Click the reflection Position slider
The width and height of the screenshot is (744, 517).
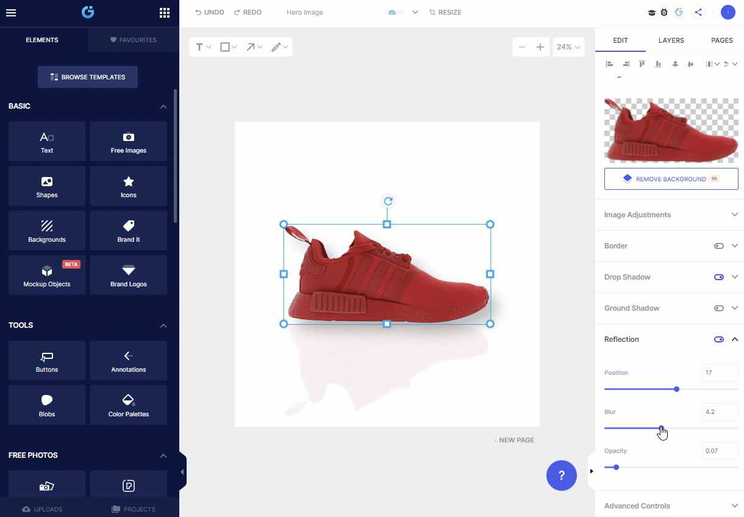click(671, 389)
